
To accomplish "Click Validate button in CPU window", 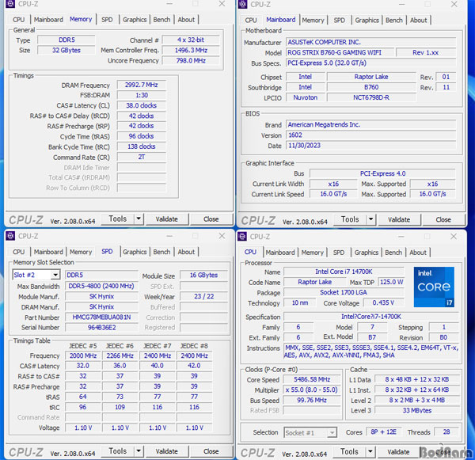I will 398,452.
